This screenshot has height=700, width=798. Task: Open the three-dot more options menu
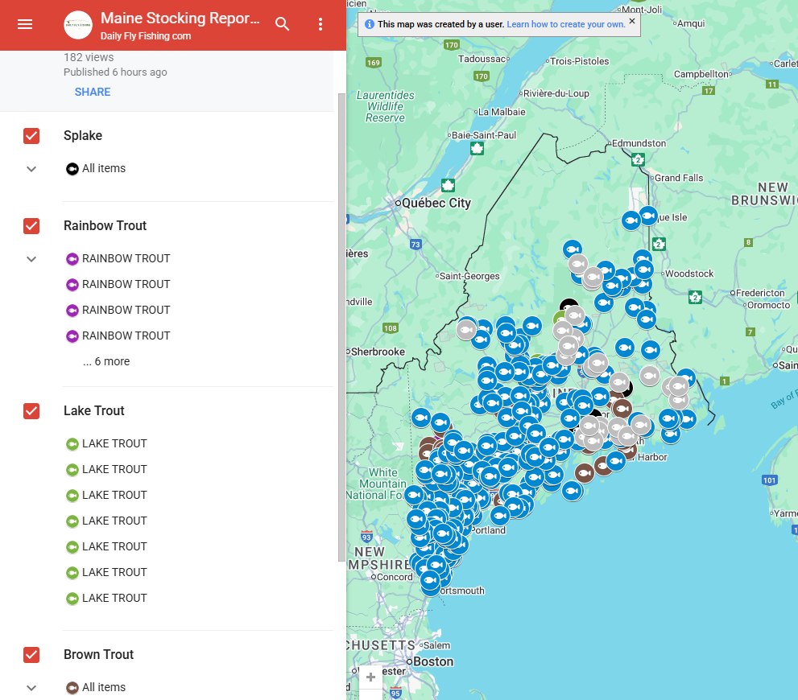320,24
